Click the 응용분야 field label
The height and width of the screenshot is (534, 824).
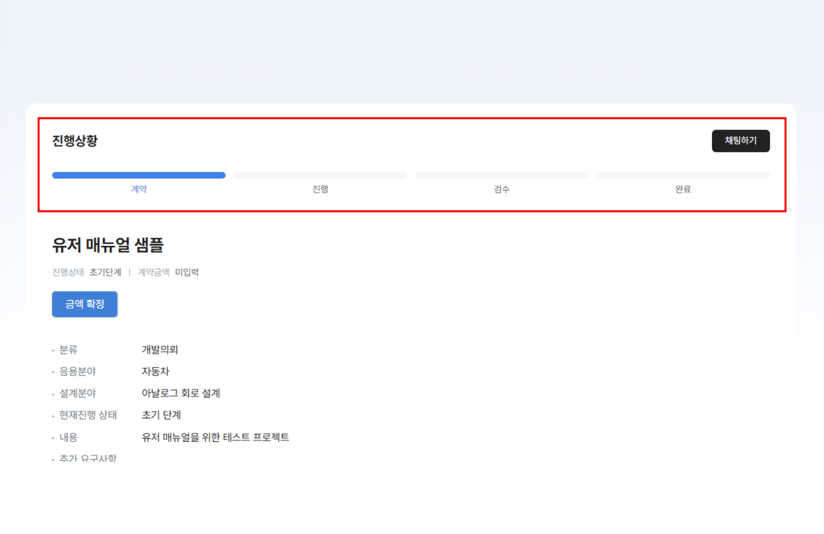pyautogui.click(x=78, y=372)
